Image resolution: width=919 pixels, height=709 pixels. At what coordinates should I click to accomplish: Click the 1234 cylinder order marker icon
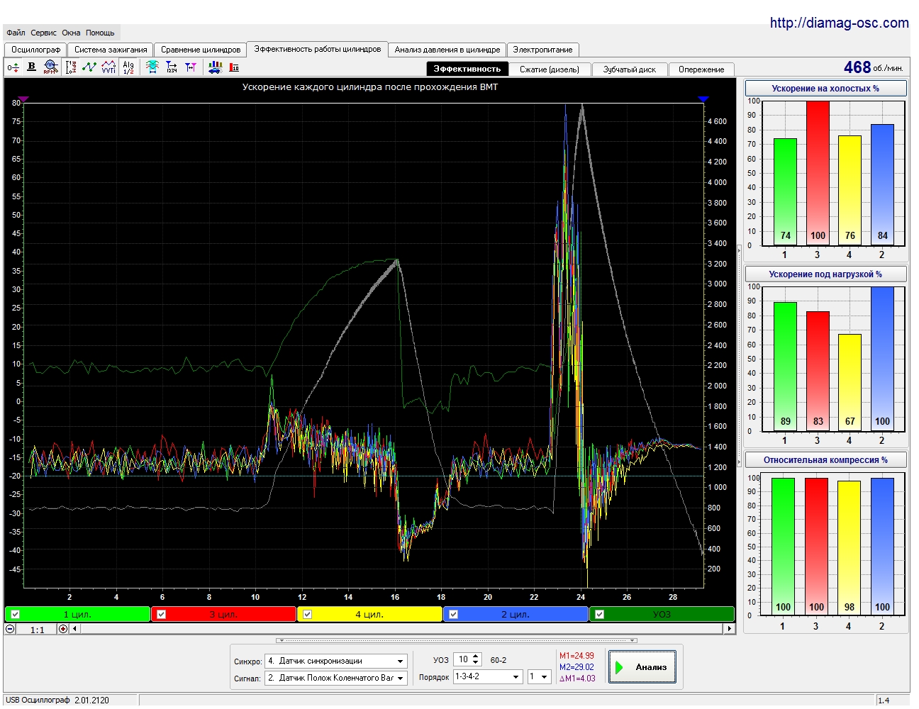(x=172, y=67)
